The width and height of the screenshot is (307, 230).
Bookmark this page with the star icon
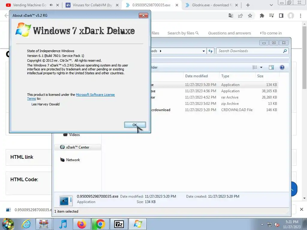[x=250, y=16]
